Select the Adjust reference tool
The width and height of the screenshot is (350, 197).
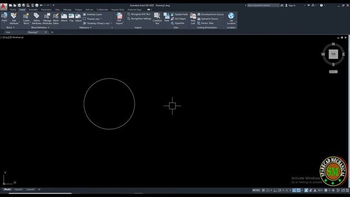coord(78,18)
